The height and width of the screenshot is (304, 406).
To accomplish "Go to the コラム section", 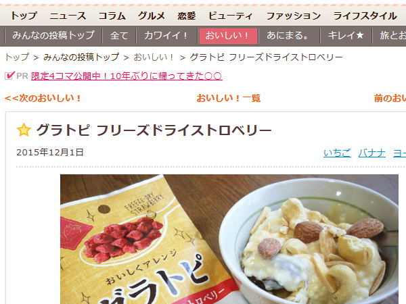I will tap(112, 16).
